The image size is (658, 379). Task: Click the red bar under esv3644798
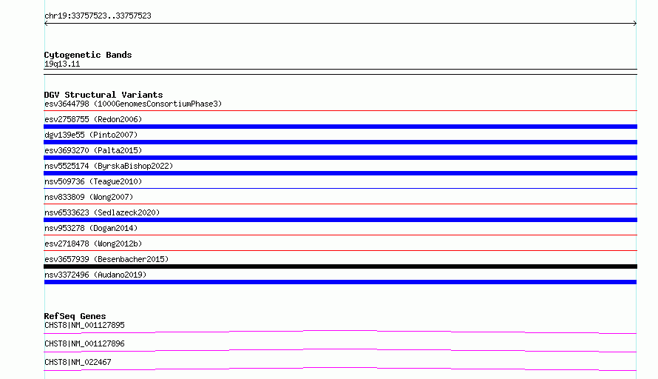(x=340, y=111)
